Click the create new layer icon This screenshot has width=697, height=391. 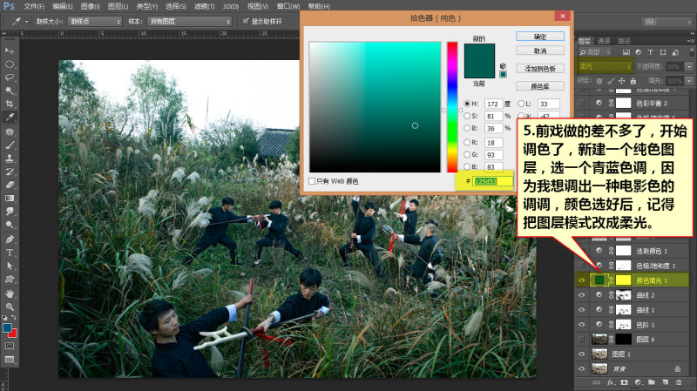(x=665, y=382)
